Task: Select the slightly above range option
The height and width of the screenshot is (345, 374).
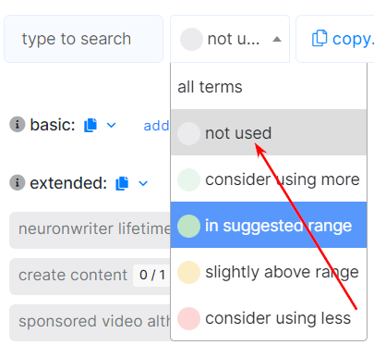Action: 269,272
